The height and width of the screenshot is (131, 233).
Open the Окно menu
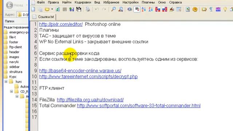[x=162, y=3]
